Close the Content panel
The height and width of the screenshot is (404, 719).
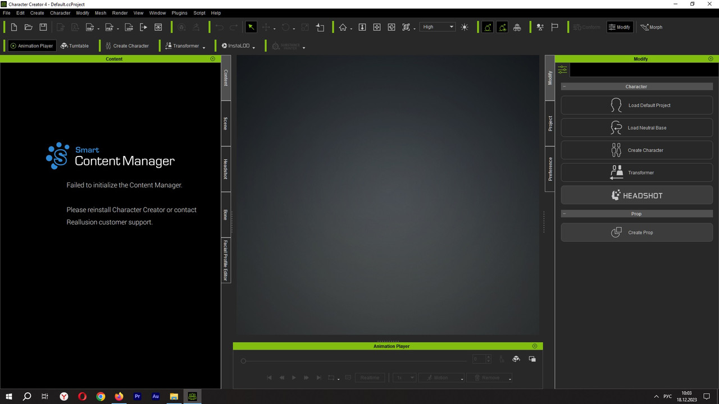pos(212,59)
